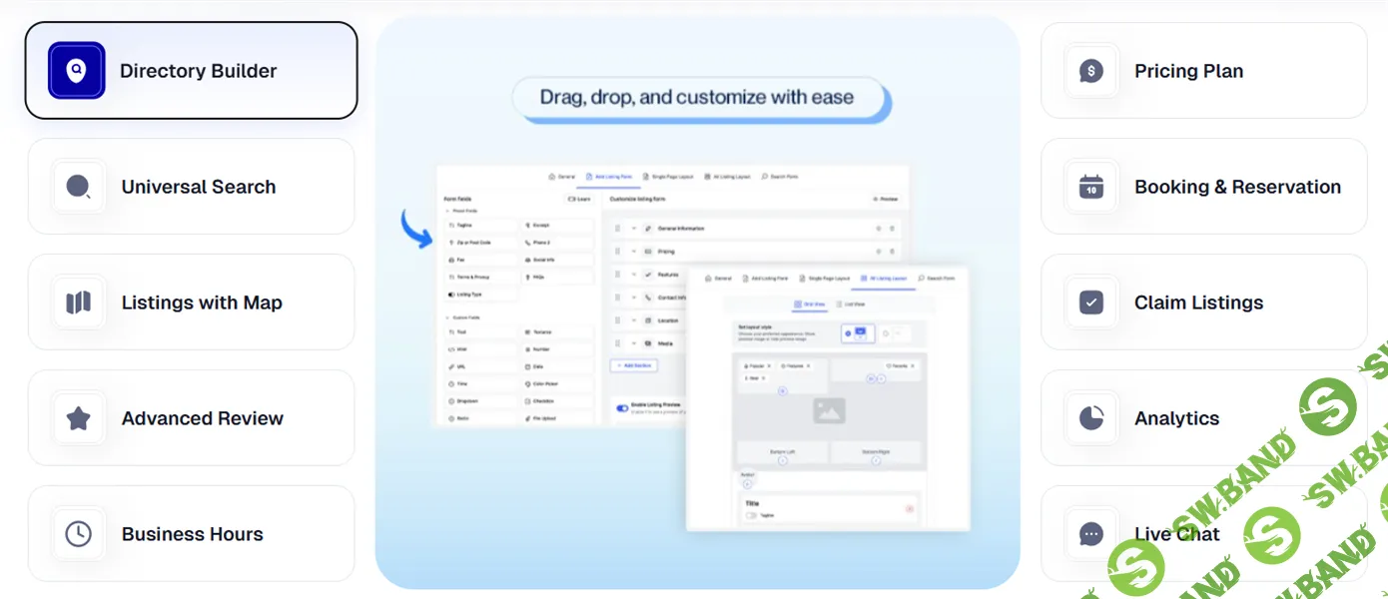1388x599 pixels.
Task: Open Search Form tab in back panel
Action: tap(780, 177)
